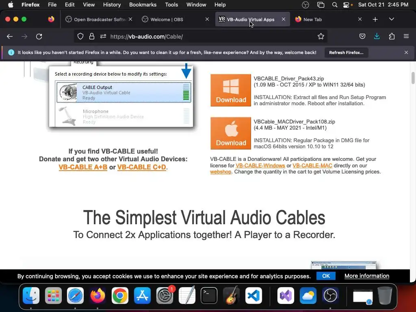Screen dimensions: 416x312
Task: Open the date and time in menu bar
Action: point(383,5)
